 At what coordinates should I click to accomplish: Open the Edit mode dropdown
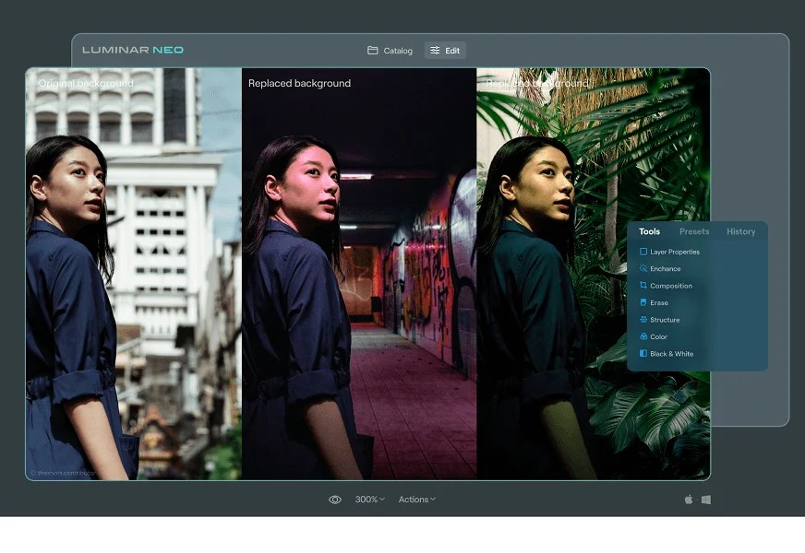445,51
